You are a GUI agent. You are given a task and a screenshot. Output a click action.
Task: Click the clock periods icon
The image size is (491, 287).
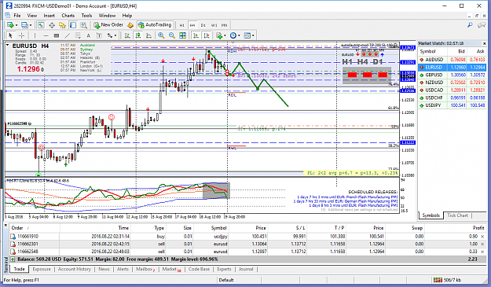(233, 35)
